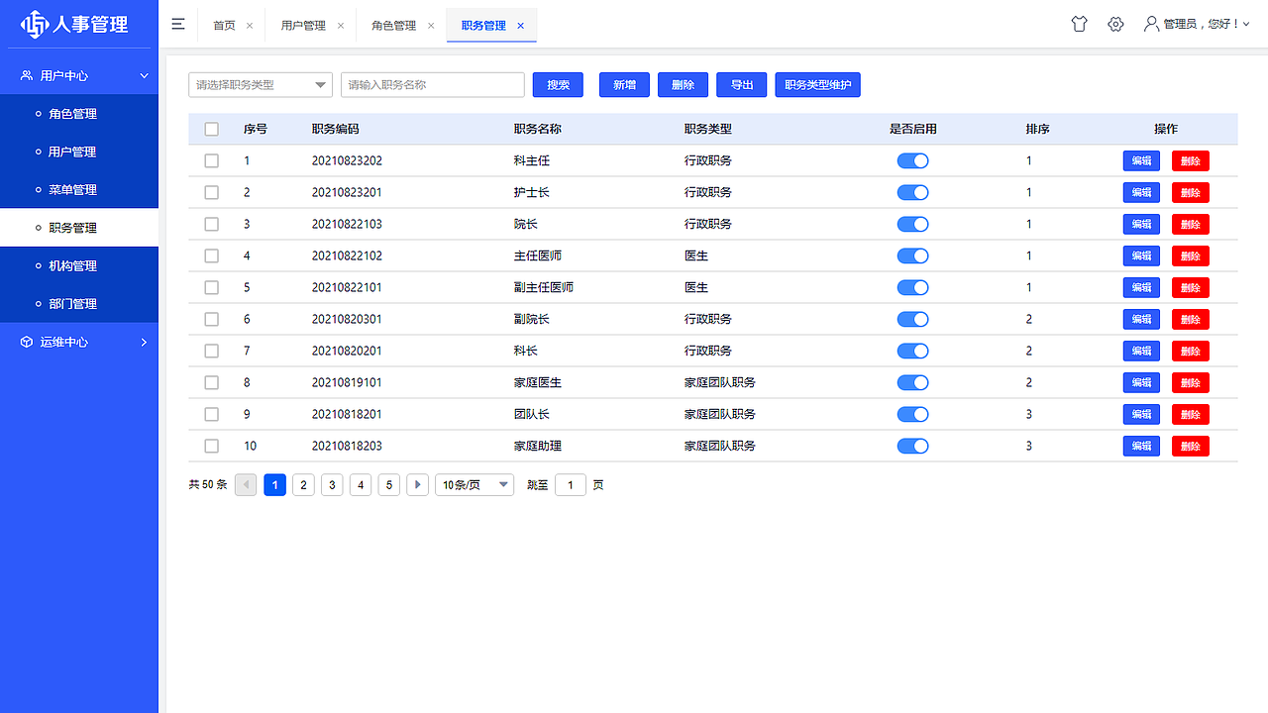1268x713 pixels.
Task: Disable the toggle for 科主任 row
Action: [912, 160]
